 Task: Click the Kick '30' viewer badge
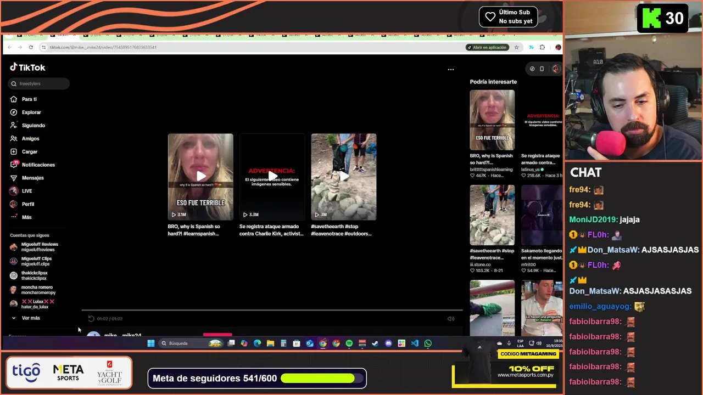click(664, 18)
